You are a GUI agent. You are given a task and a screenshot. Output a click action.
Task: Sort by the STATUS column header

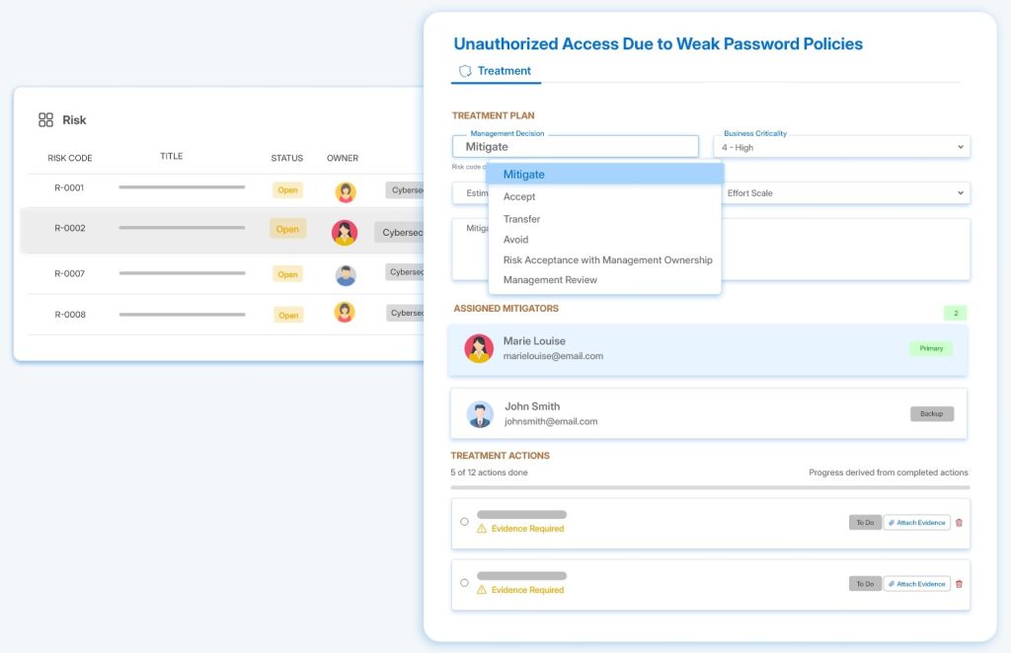click(287, 158)
